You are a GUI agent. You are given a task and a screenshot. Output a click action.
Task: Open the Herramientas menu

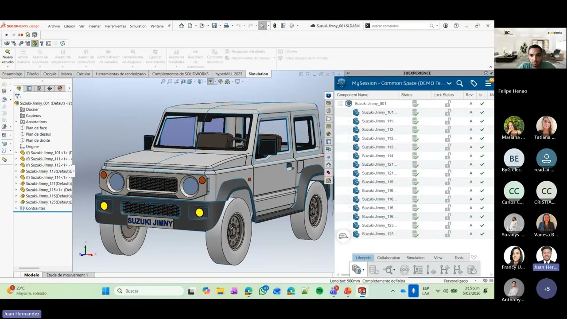click(x=115, y=26)
